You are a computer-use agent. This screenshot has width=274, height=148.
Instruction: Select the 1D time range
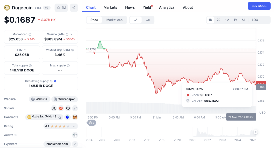pos(210,20)
